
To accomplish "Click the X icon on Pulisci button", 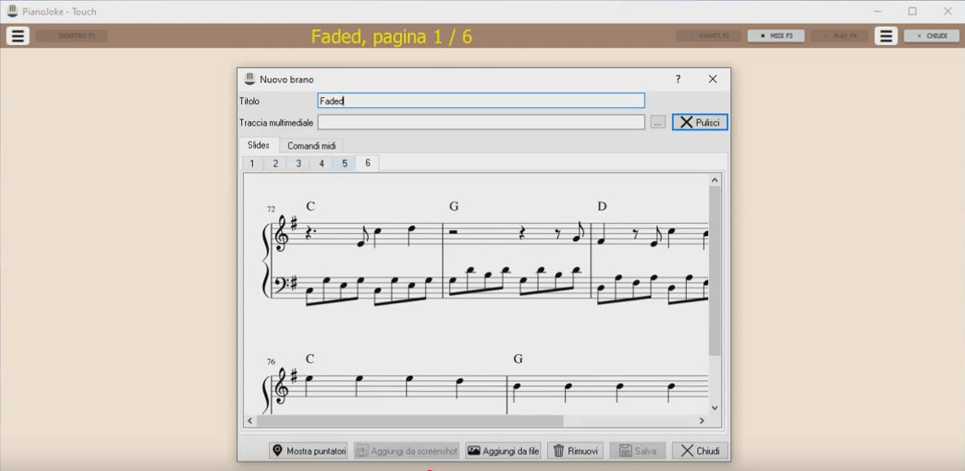I will (686, 123).
